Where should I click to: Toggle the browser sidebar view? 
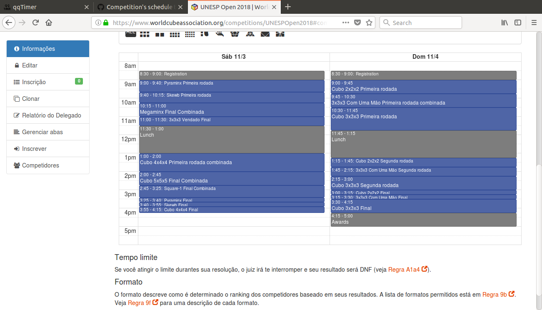click(x=518, y=22)
